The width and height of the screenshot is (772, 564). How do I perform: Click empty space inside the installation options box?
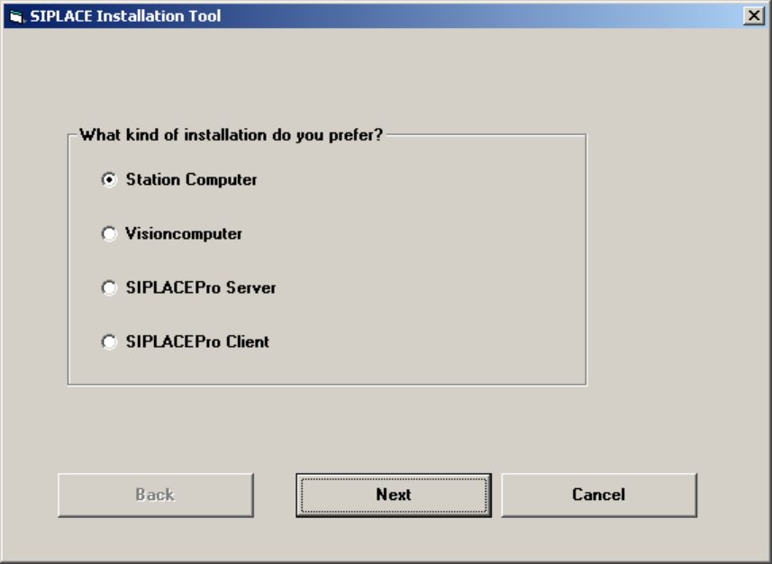(432, 261)
